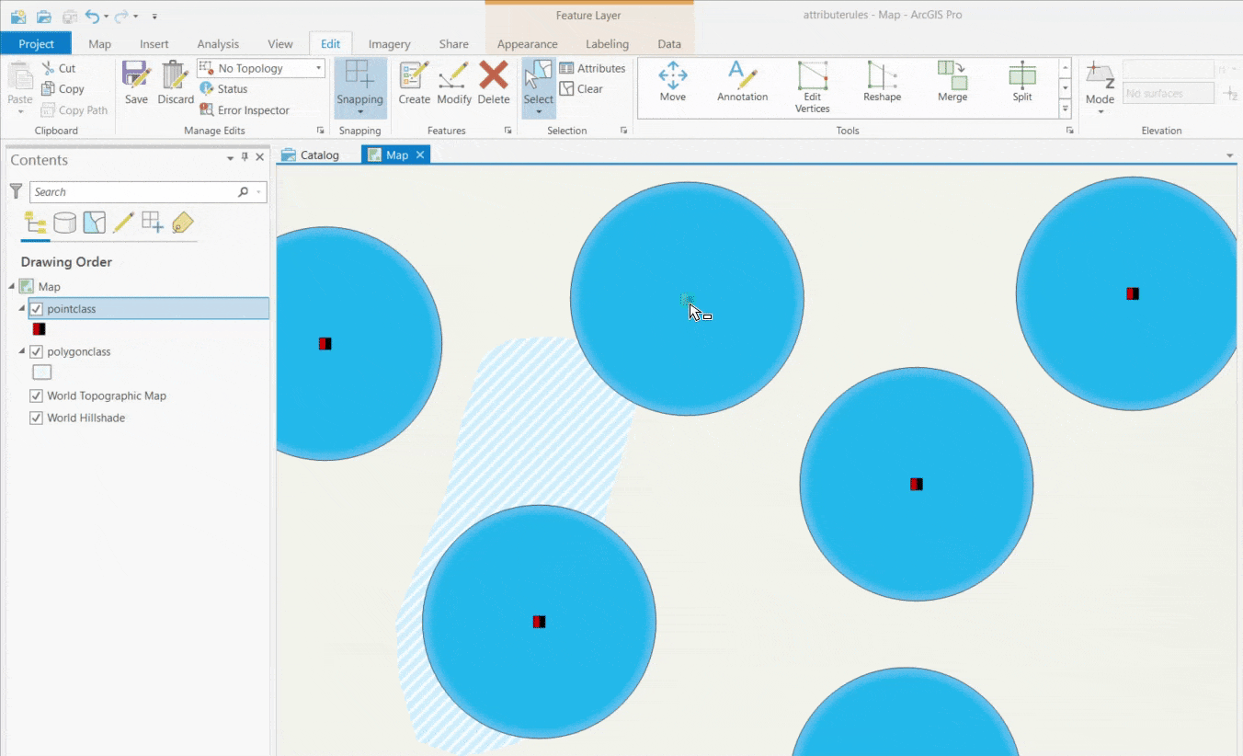Open Manage Edits group dialog launcher

tap(321, 131)
